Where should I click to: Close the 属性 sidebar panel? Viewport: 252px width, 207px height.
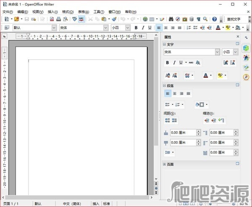238,37
